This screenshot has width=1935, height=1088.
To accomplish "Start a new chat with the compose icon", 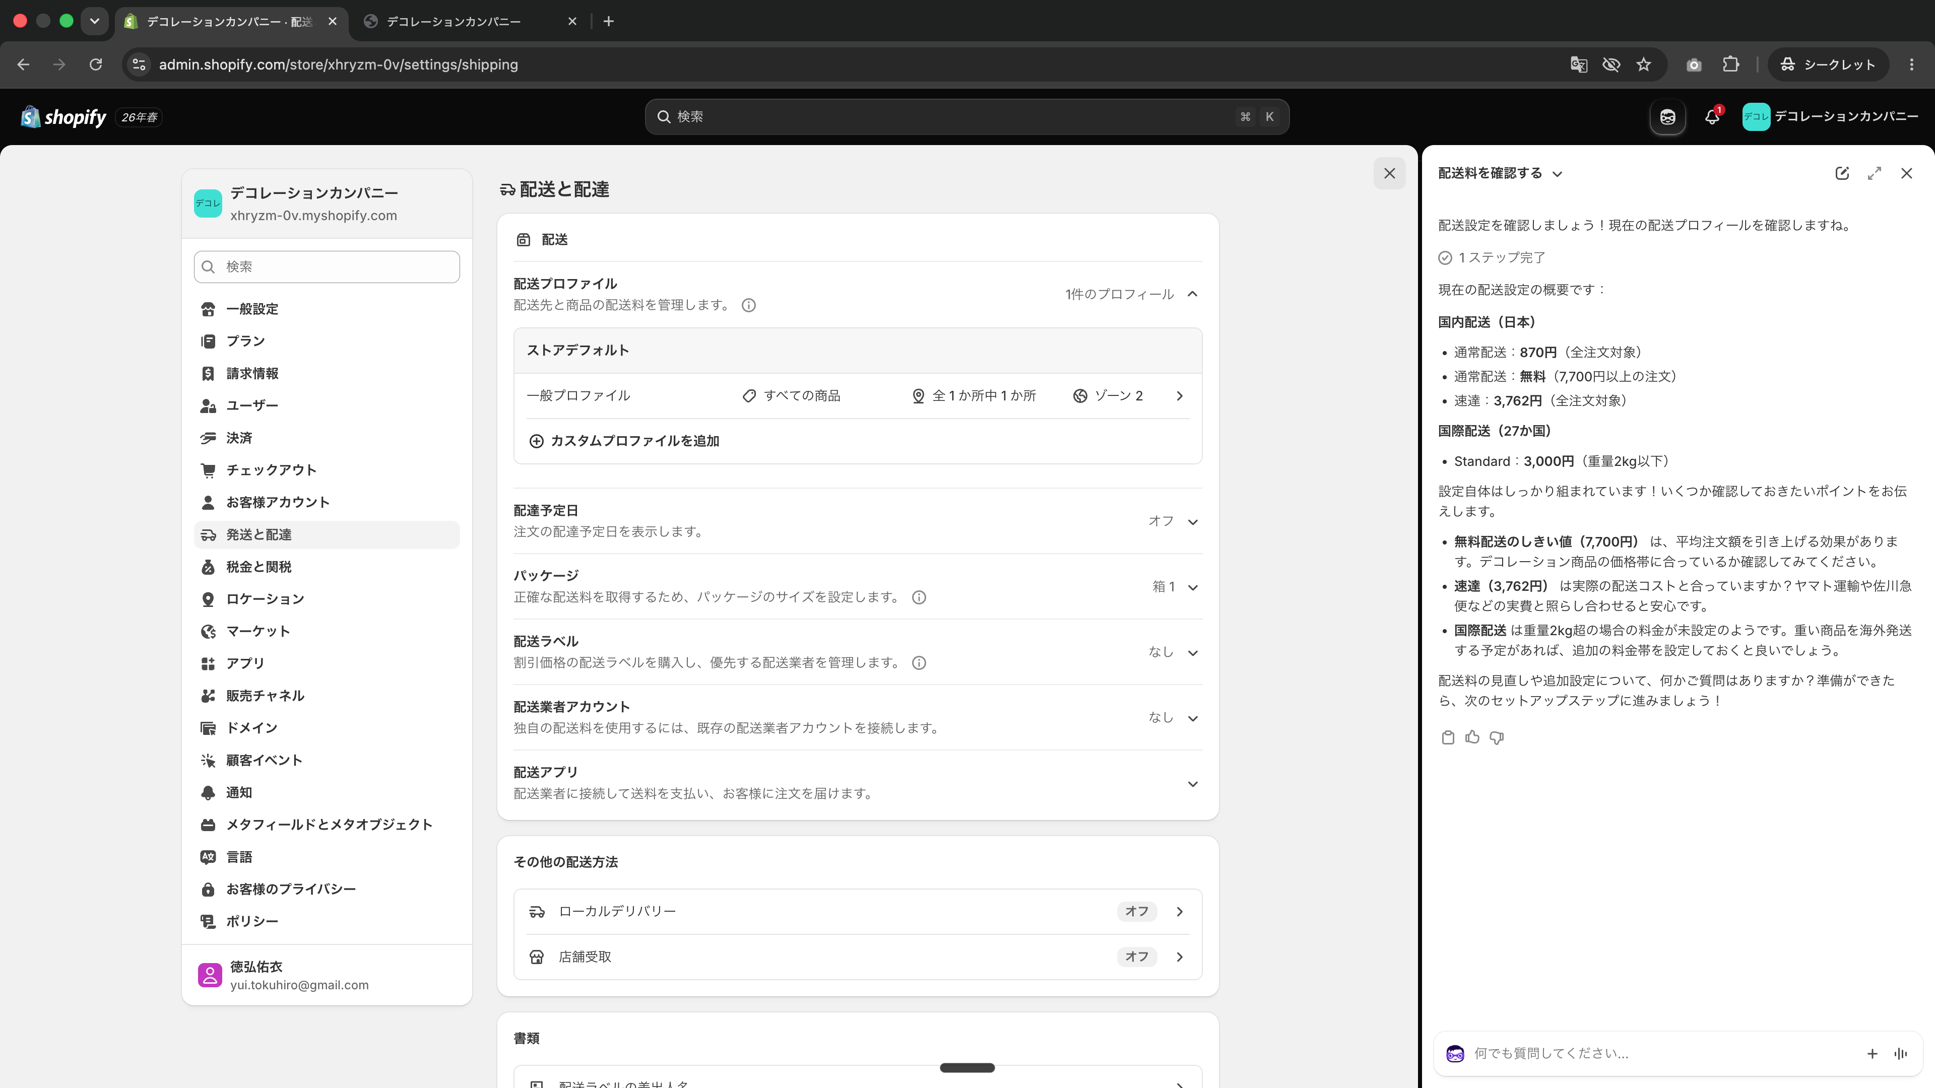I will point(1842,173).
